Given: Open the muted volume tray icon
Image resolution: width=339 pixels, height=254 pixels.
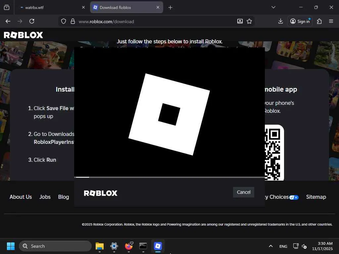Looking at the screenshot, I should click(304, 246).
